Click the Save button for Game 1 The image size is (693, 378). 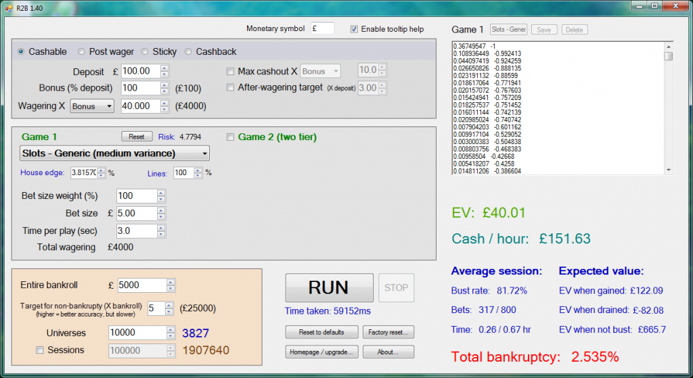click(543, 30)
